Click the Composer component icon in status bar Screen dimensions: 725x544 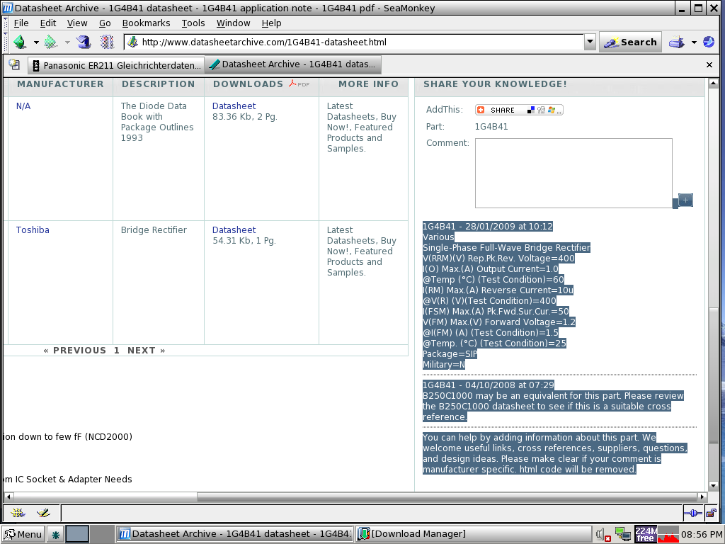(43, 513)
